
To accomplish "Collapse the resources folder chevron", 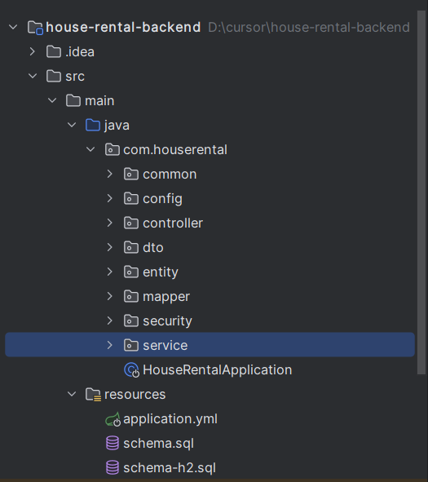I will 72,394.
